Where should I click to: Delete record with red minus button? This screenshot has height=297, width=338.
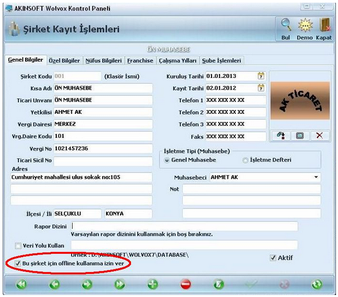point(185,285)
